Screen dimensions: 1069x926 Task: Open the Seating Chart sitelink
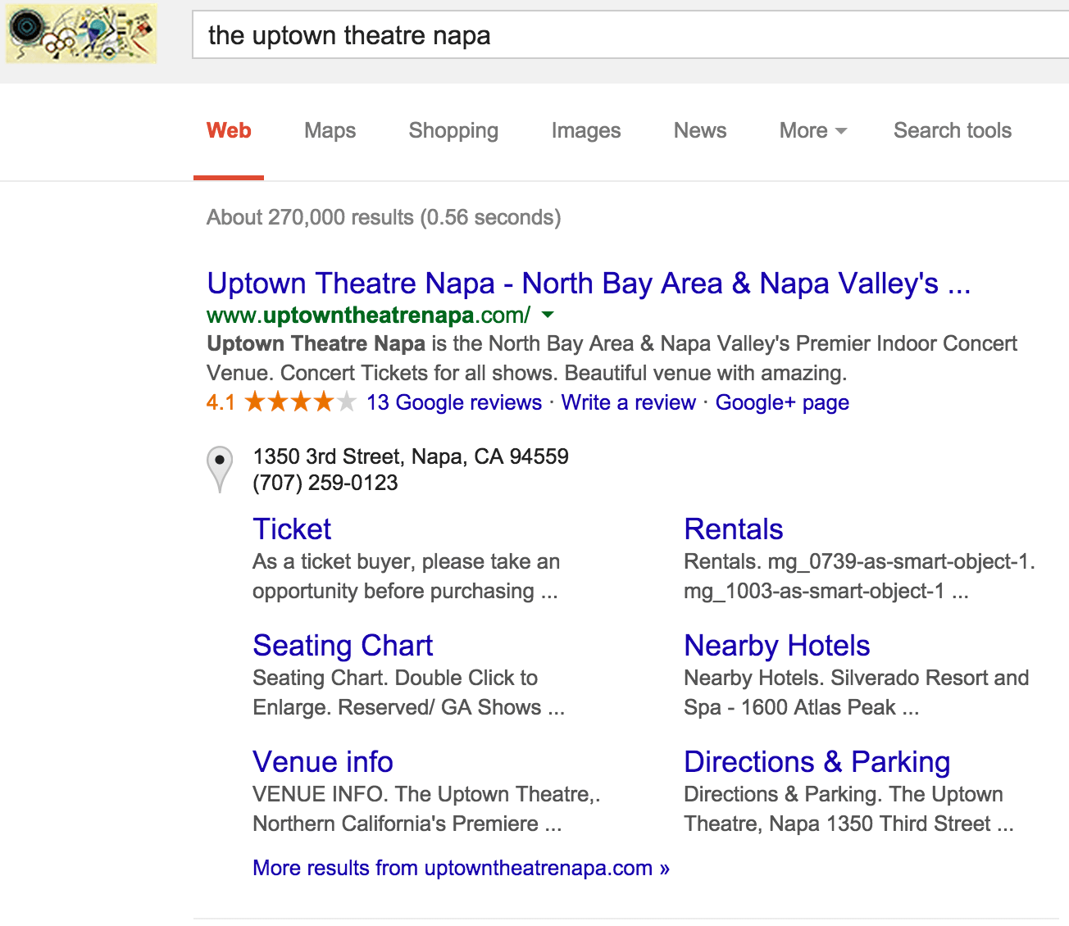pyautogui.click(x=343, y=646)
